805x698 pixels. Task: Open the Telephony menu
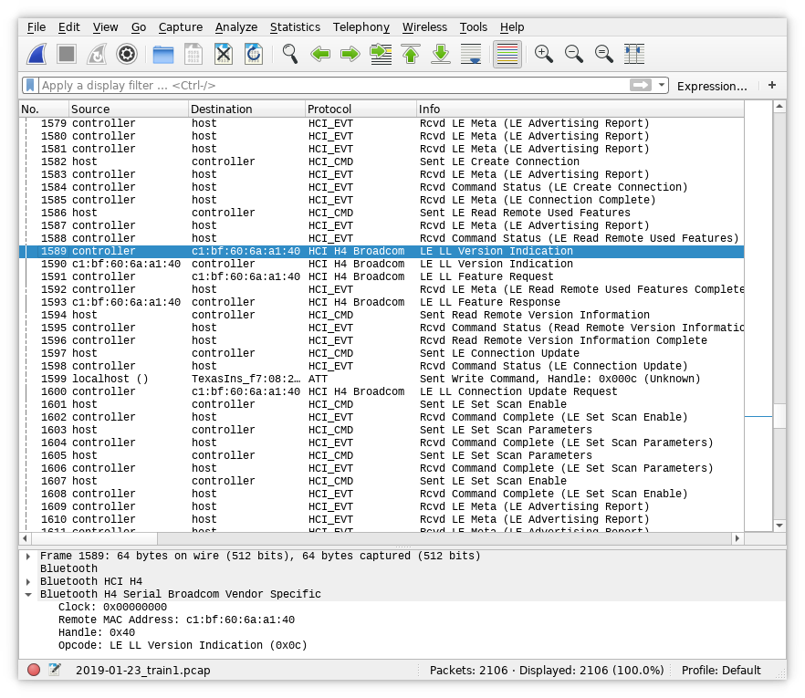pos(361,27)
